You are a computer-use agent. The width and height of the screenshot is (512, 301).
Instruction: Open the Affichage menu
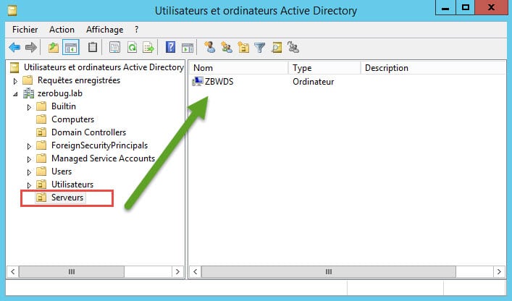pyautogui.click(x=104, y=30)
